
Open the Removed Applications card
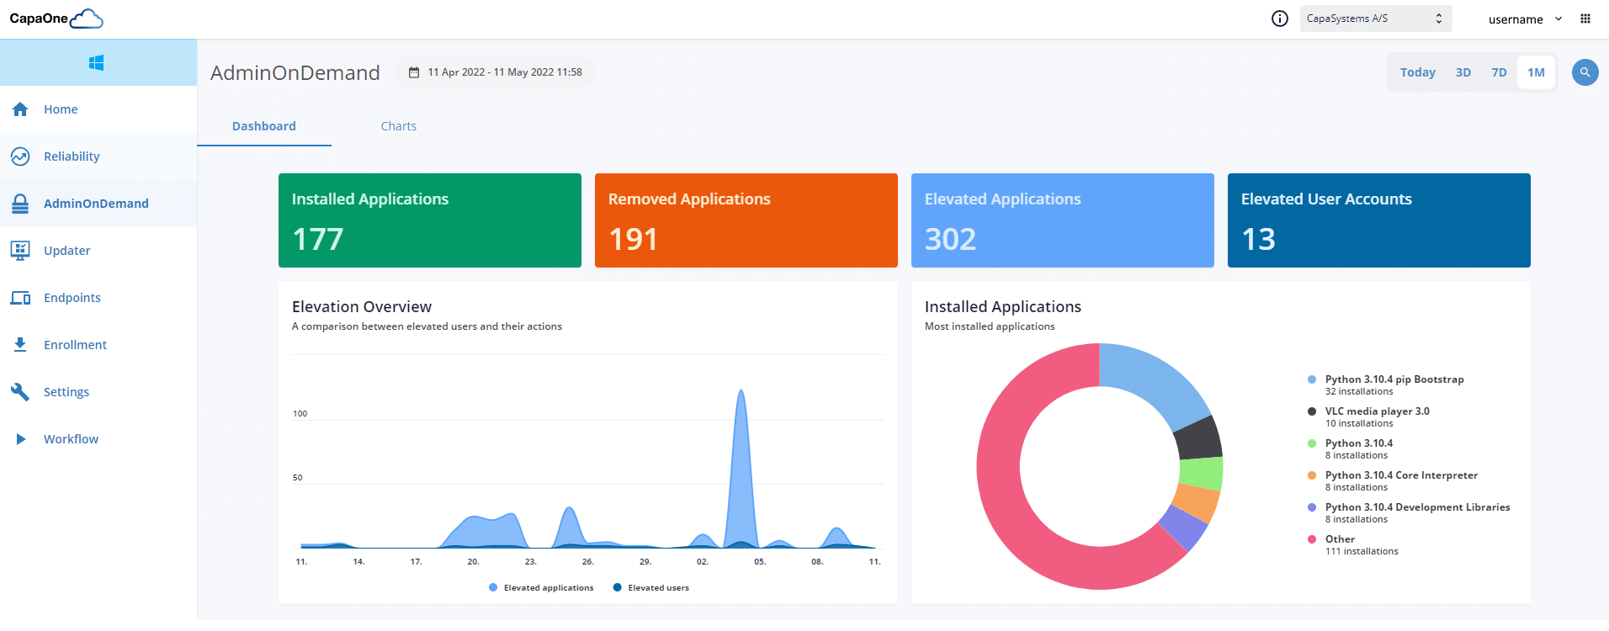click(746, 220)
